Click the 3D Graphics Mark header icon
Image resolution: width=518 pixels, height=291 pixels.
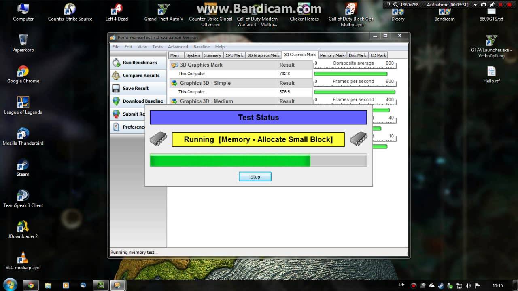coord(174,65)
